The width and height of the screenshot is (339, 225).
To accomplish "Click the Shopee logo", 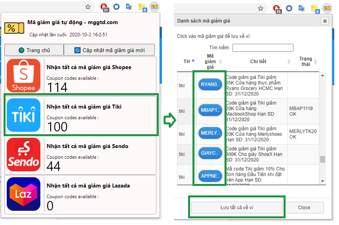I will [24, 75].
